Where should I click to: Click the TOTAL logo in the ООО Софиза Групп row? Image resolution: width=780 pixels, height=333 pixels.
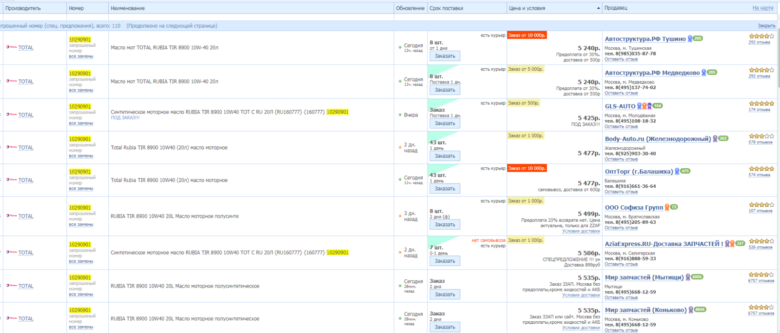click(11, 215)
